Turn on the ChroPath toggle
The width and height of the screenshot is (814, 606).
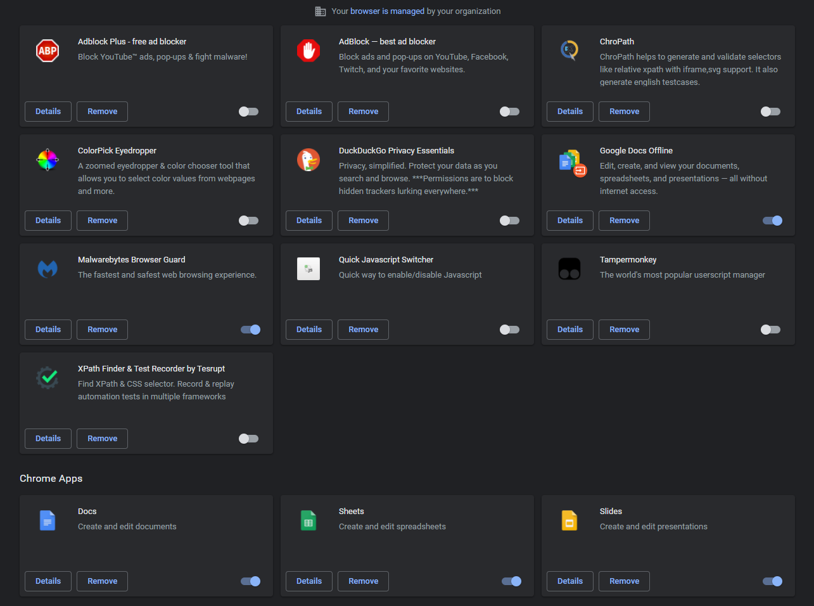point(770,112)
